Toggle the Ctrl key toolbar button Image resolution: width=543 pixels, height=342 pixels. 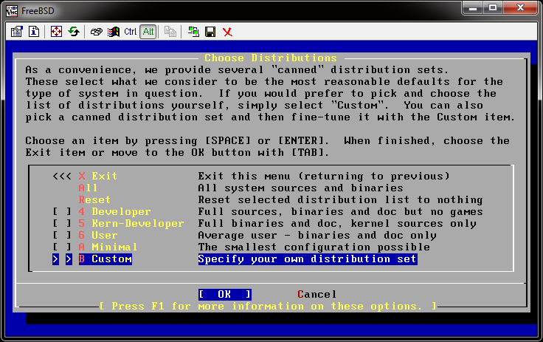[x=131, y=32]
